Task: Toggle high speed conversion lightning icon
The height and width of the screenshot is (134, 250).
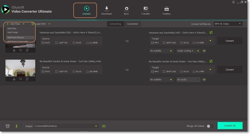Action: coord(16,126)
